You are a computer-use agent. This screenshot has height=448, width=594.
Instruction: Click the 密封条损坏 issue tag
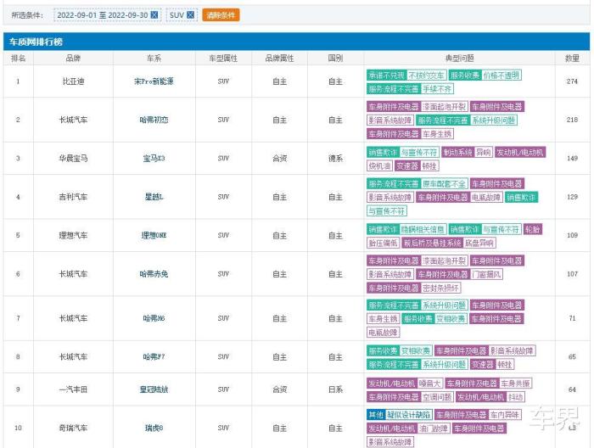click(440, 288)
